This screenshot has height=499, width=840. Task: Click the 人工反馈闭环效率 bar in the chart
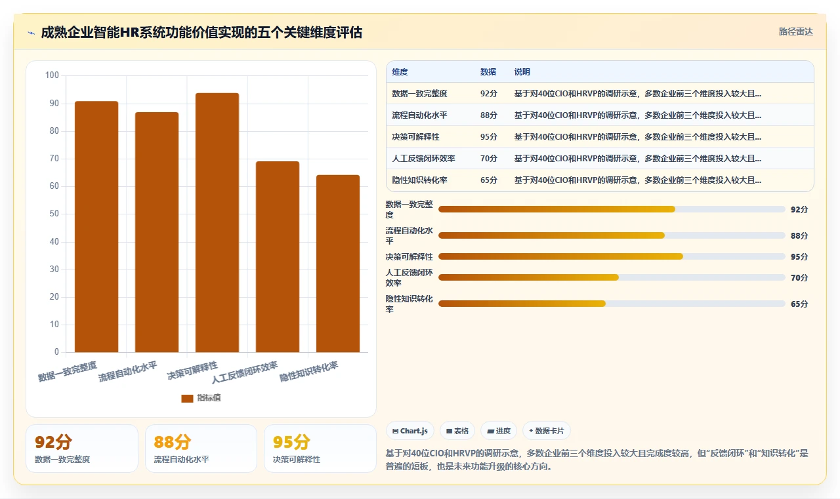coord(278,256)
